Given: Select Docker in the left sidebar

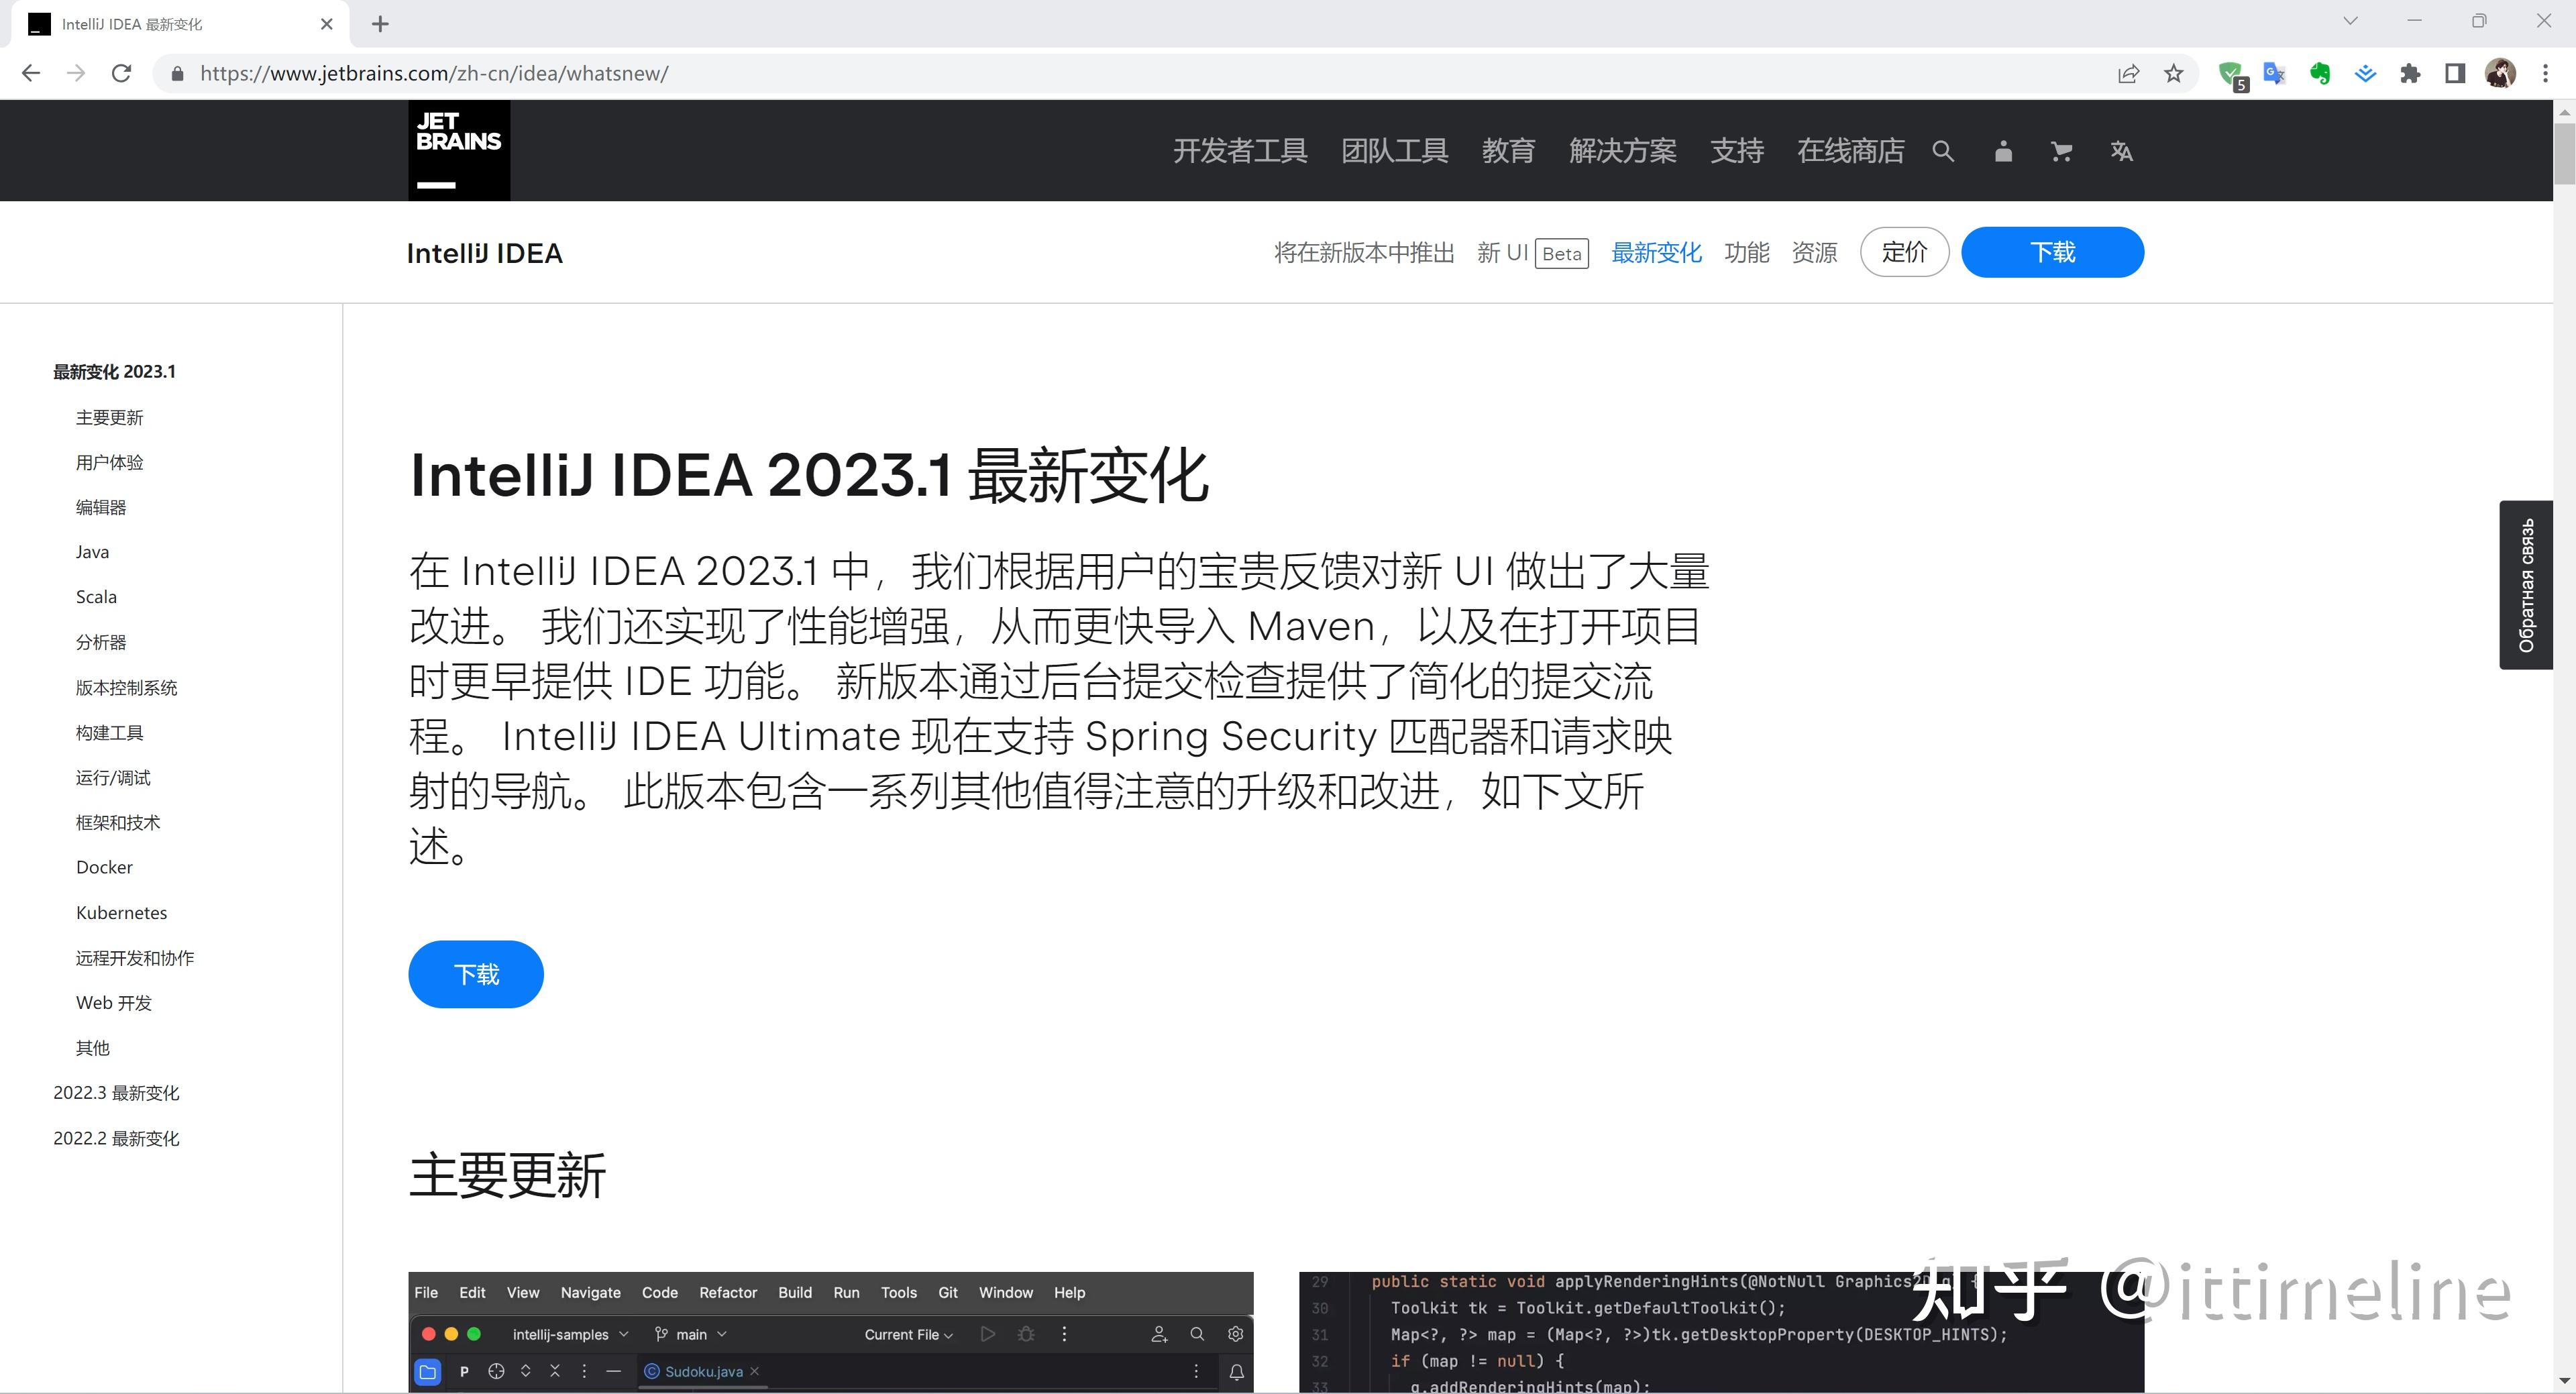Looking at the screenshot, I should point(104,867).
